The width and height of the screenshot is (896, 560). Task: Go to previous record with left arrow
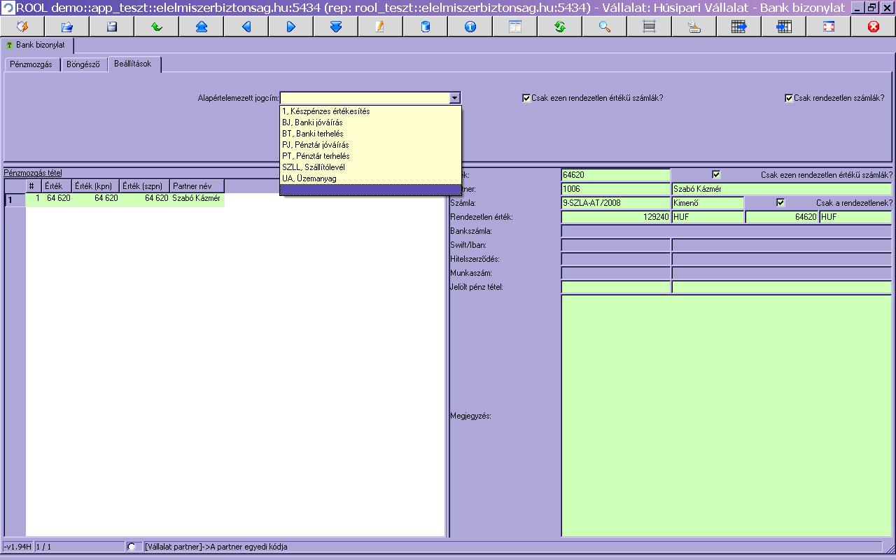coord(246,27)
